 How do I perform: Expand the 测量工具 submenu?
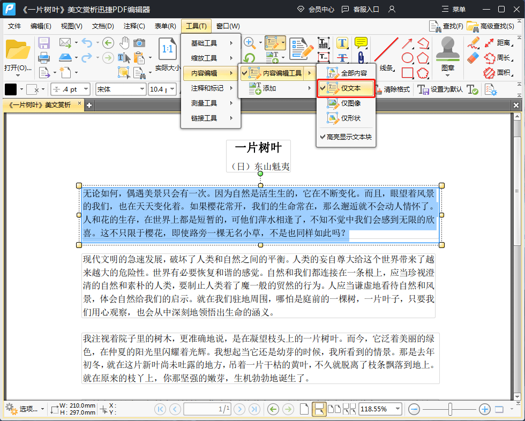click(211, 103)
